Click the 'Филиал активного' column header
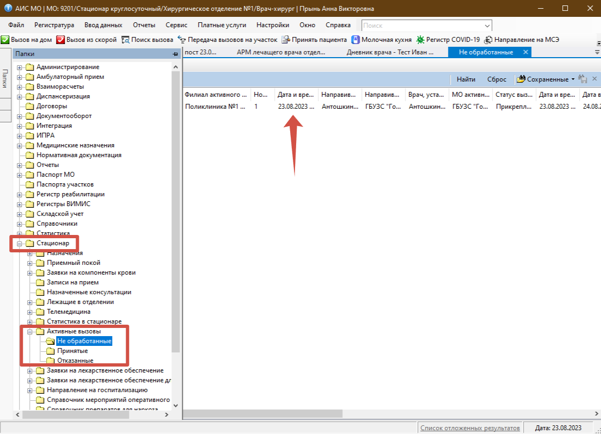The width and height of the screenshot is (601, 434). (x=216, y=95)
